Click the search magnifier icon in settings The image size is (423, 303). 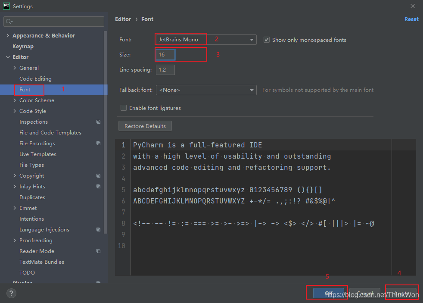[x=9, y=22]
